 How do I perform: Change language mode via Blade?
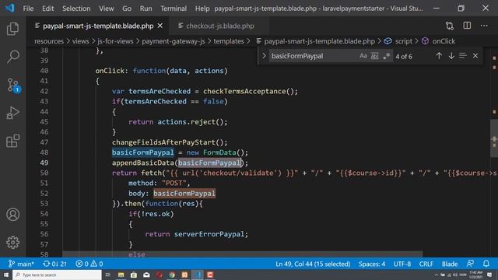click(x=450, y=264)
